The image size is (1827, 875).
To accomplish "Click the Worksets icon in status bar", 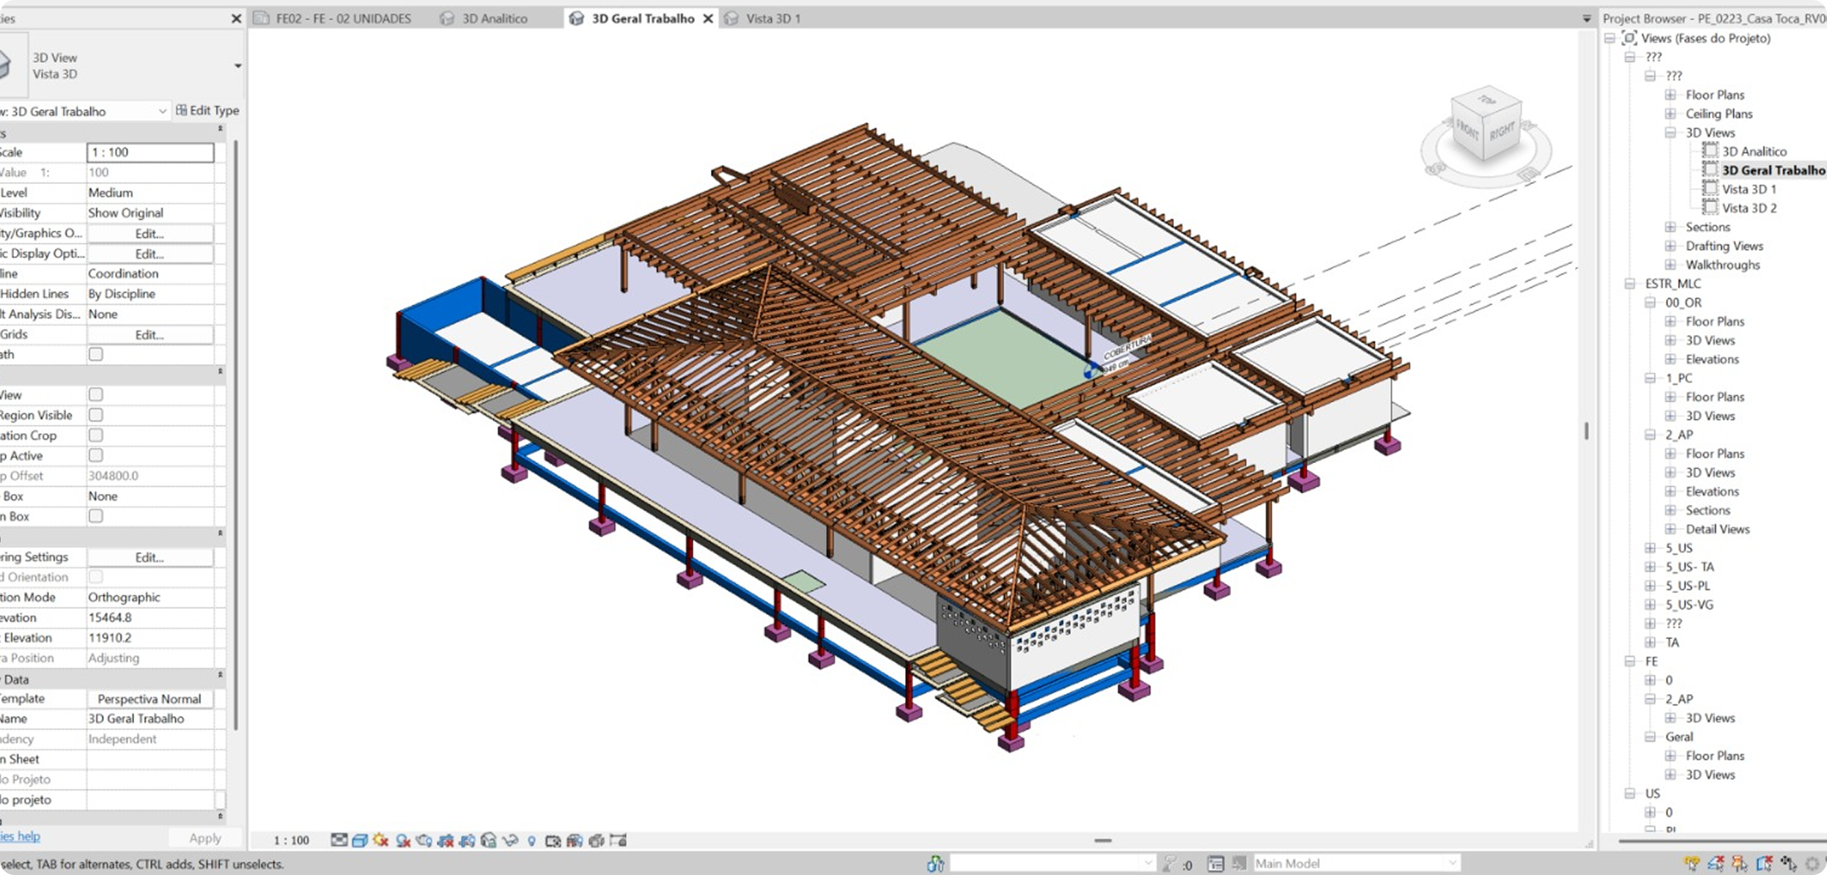I will 936,863.
